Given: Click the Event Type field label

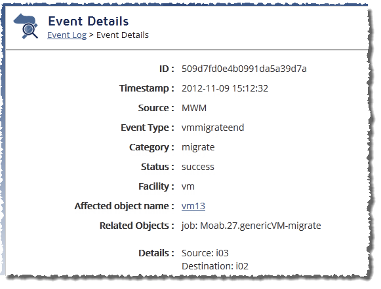Looking at the screenshot, I should tap(148, 127).
